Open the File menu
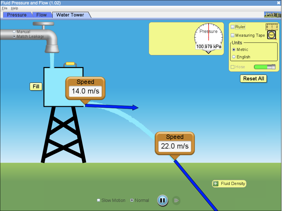Screen dimensions: 282x211 [4, 8]
